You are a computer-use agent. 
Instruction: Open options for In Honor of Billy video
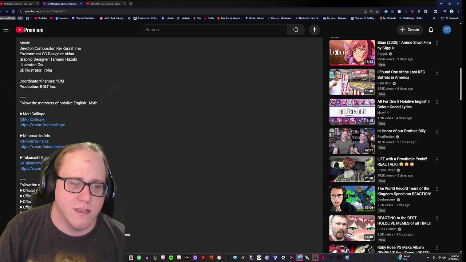point(437,131)
